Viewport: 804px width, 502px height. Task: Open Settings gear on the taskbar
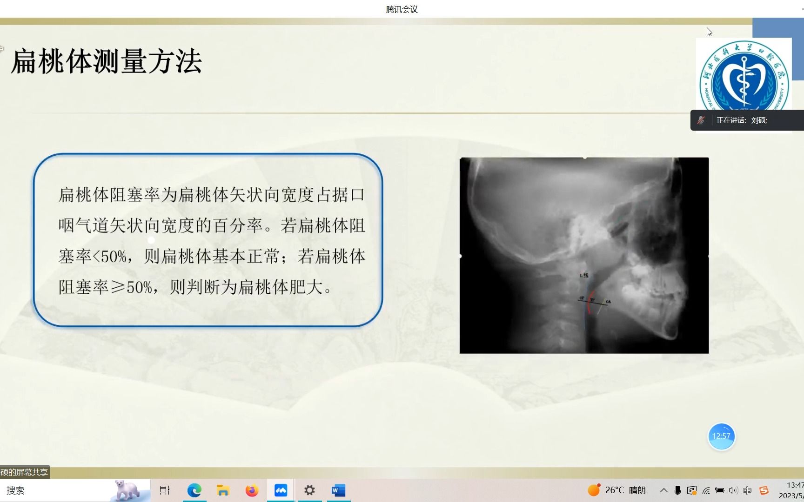tap(309, 490)
